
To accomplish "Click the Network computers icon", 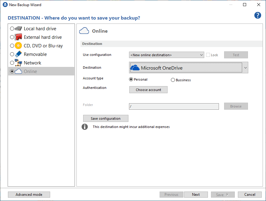I will point(18,63).
